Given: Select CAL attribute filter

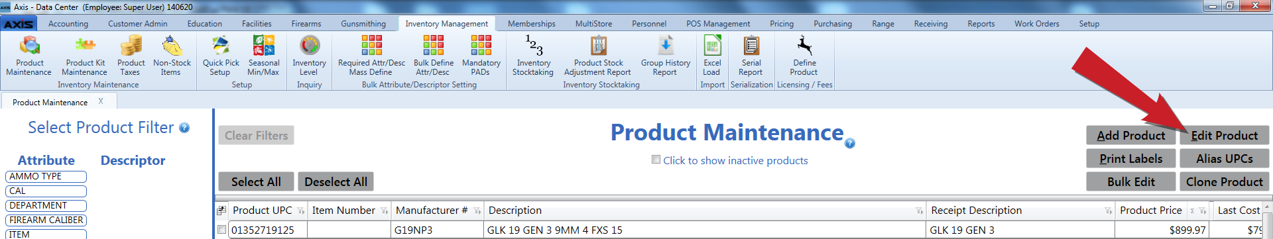Looking at the screenshot, I should 46,191.
